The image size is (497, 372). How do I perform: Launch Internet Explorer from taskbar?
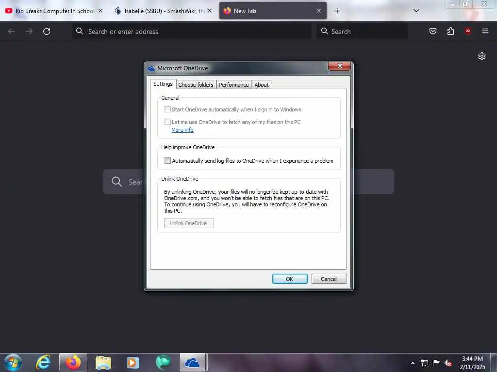pos(43,362)
